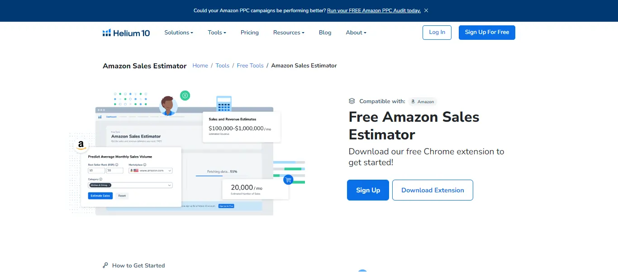
Task: Expand the About dropdown menu
Action: pos(356,33)
